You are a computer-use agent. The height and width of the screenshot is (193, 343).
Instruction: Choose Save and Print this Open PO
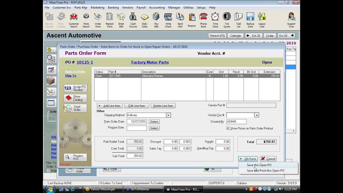pyautogui.click(x=266, y=170)
